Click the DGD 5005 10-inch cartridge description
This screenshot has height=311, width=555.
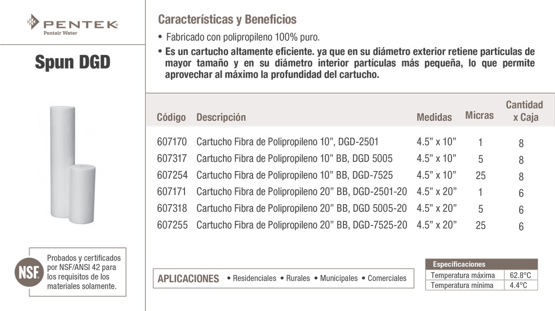point(294,159)
